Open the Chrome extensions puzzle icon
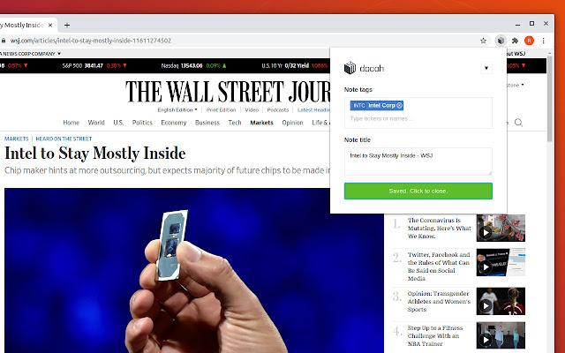565x353 pixels. pyautogui.click(x=515, y=41)
